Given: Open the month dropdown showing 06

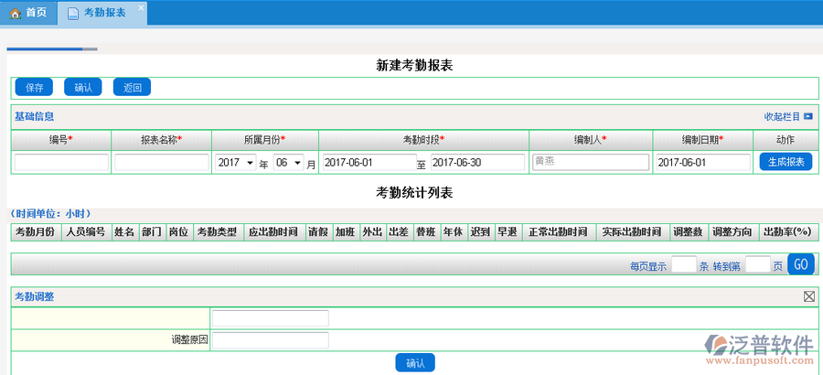Looking at the screenshot, I should coord(287,163).
